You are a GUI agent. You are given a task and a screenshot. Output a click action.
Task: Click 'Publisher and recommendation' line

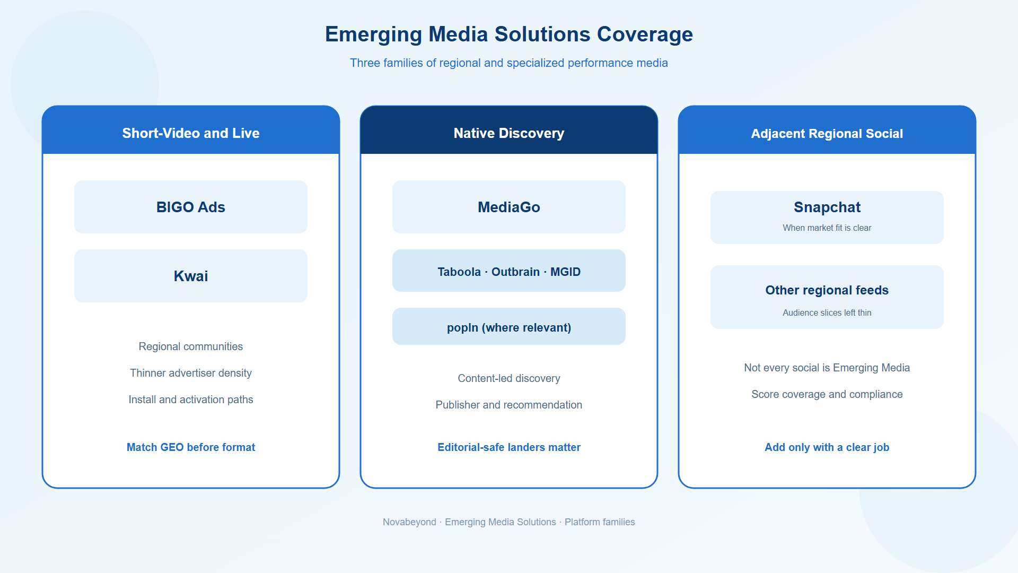pos(509,405)
